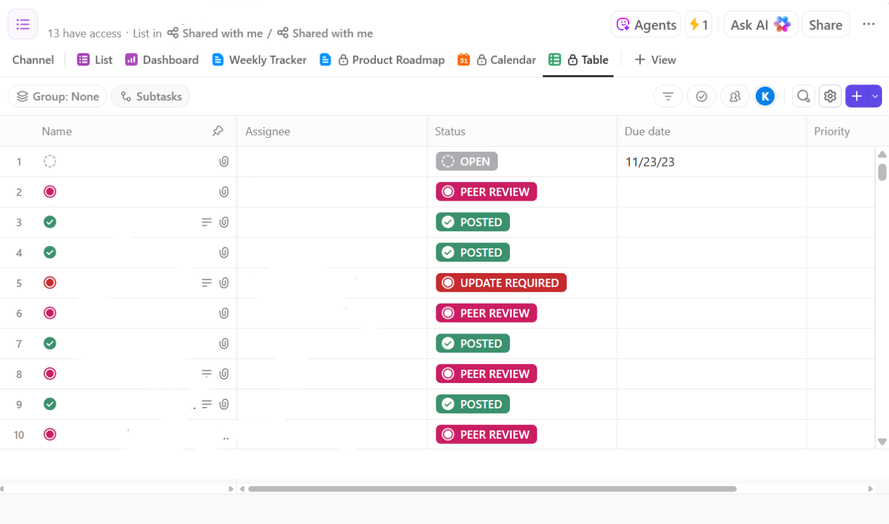Click the vertical scrollbar up arrow
889x524 pixels.
point(882,154)
